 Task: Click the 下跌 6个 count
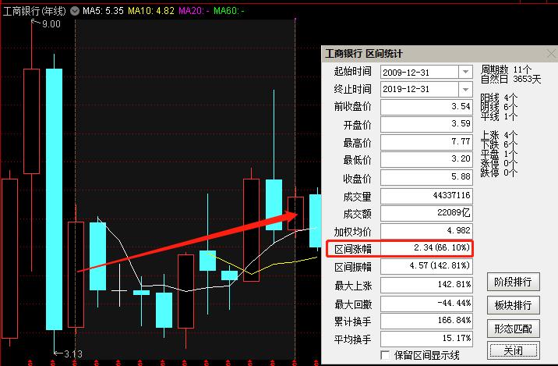point(499,144)
